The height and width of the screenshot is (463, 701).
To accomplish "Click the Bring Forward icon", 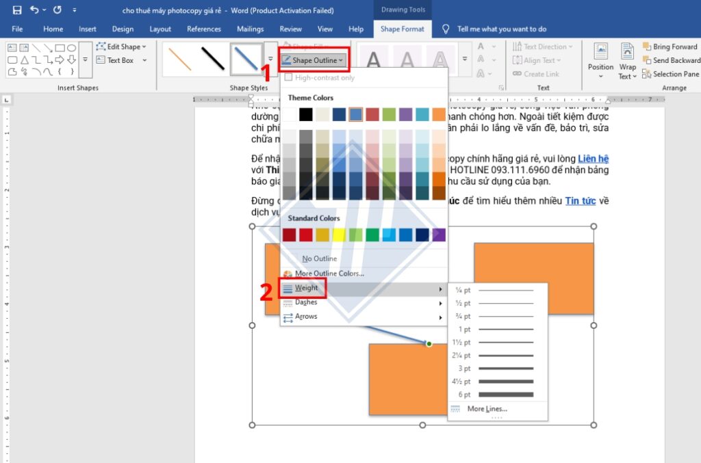I will (x=647, y=47).
